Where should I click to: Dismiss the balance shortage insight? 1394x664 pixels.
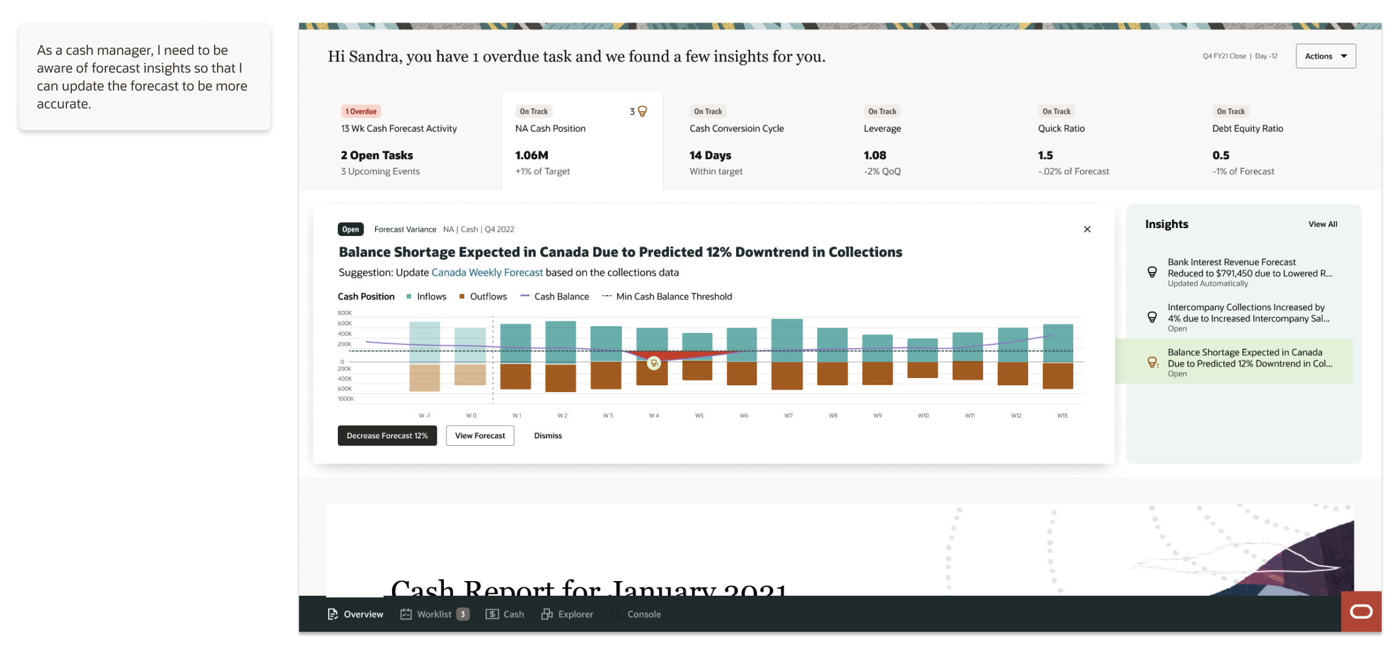548,436
